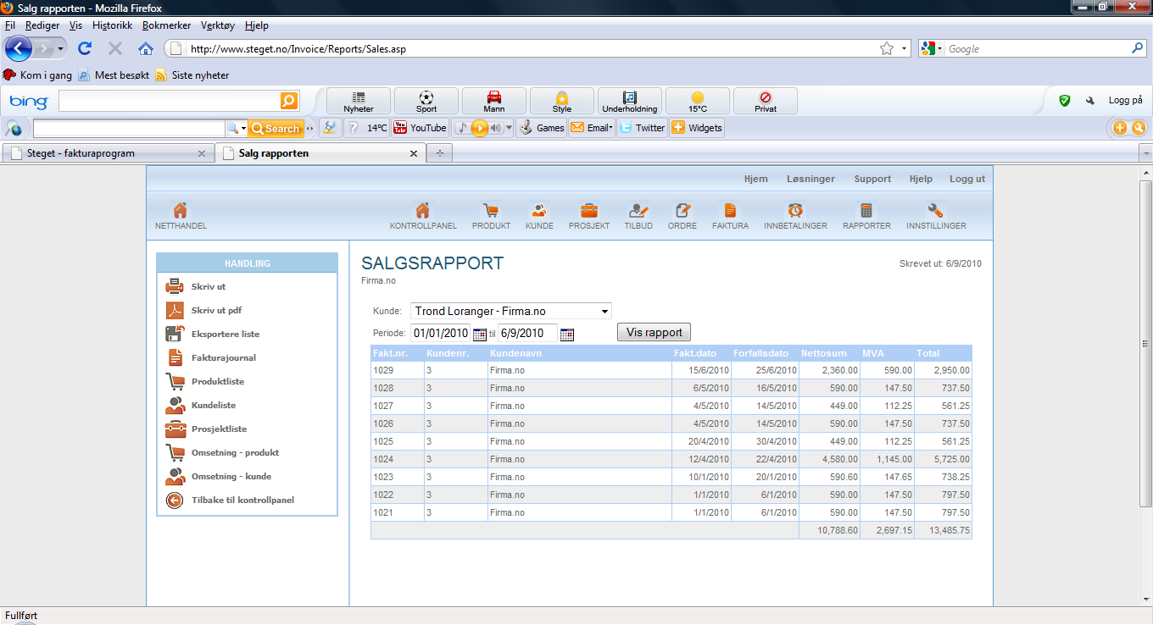Go to Kontrollpanel icon in navigation
This screenshot has height=625, width=1153.
tap(422, 210)
